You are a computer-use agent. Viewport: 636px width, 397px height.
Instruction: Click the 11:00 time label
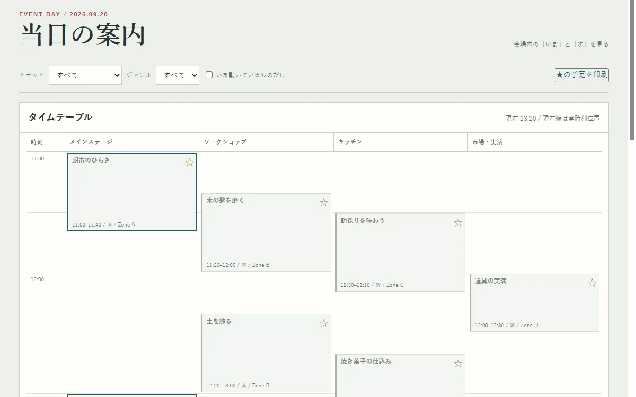coord(38,159)
